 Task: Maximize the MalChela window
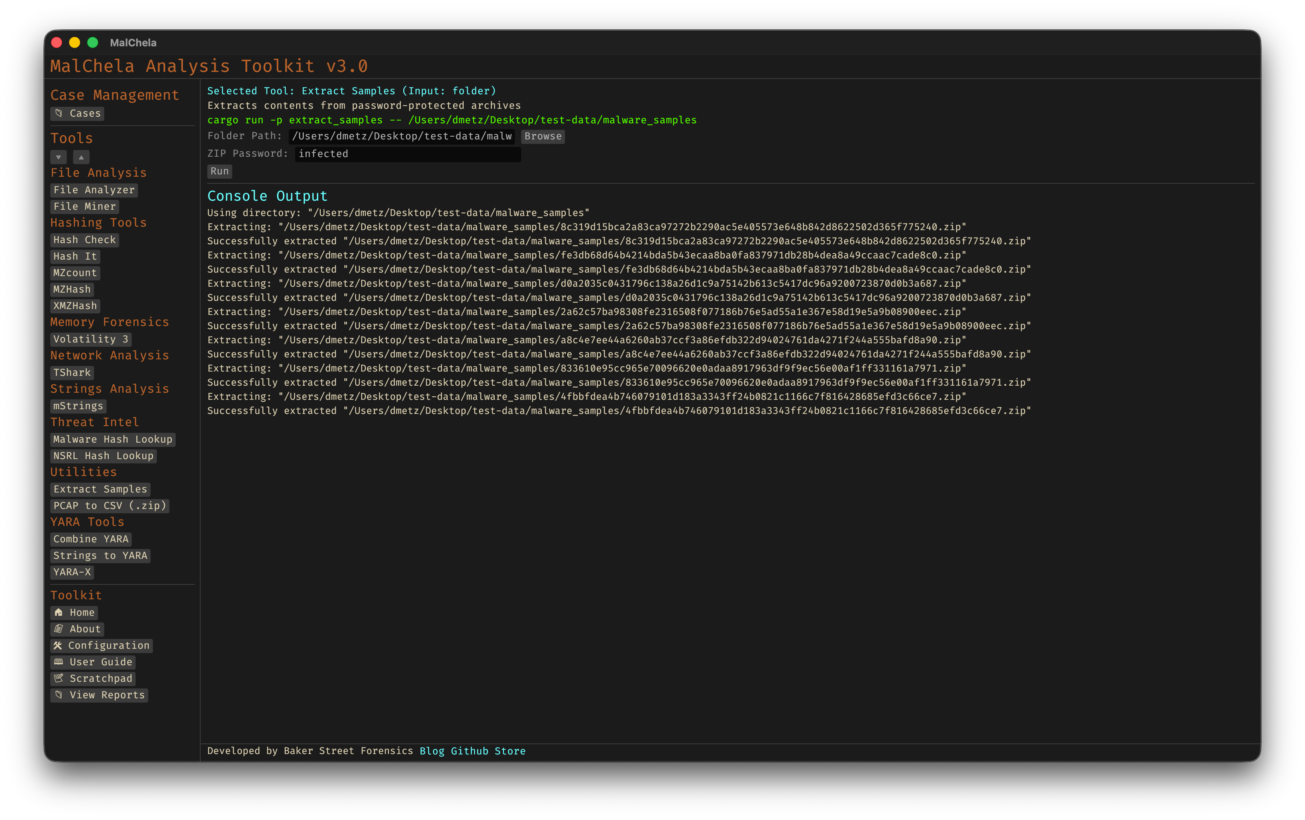point(93,43)
